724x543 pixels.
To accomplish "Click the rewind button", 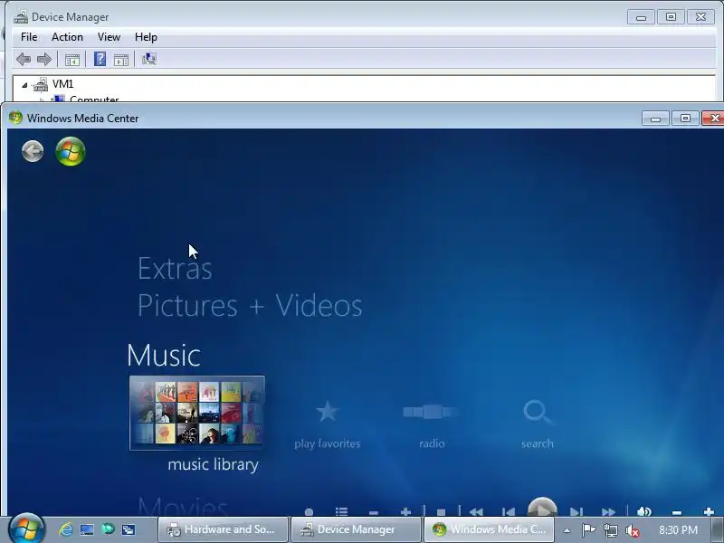I will [476, 511].
